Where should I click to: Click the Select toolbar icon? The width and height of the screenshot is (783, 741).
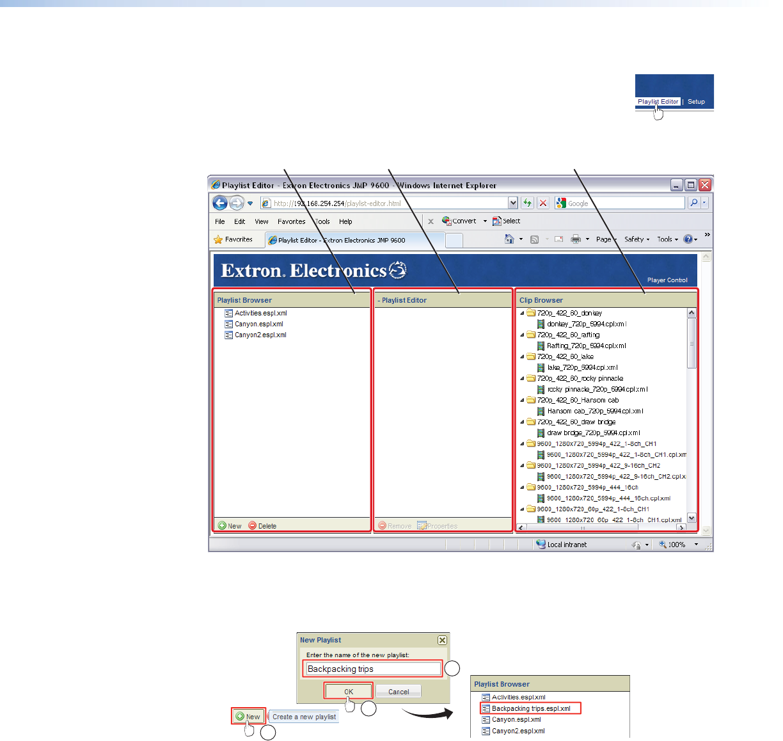(496, 221)
